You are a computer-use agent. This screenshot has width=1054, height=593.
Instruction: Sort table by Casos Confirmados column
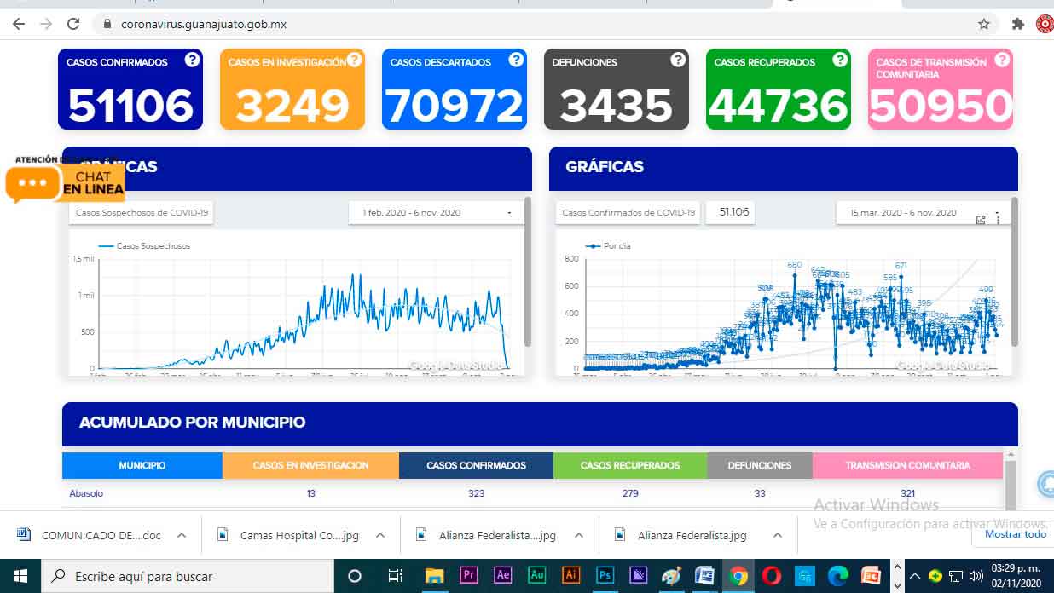coord(476,465)
